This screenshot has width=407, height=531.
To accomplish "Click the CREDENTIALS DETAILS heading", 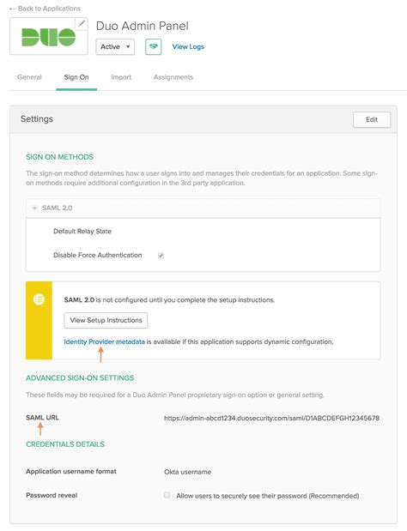I will [x=65, y=444].
